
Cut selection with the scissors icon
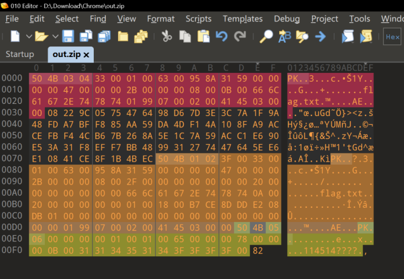pos(166,37)
